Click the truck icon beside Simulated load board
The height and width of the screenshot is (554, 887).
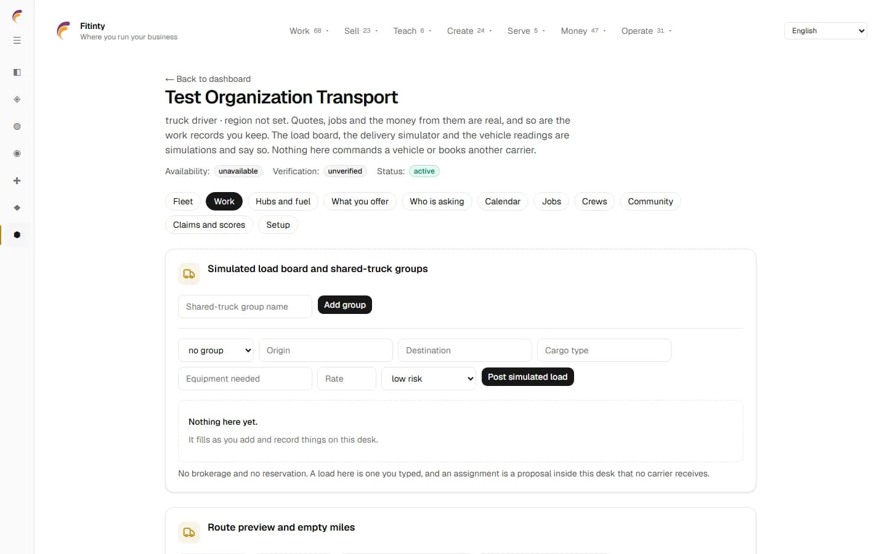(189, 274)
